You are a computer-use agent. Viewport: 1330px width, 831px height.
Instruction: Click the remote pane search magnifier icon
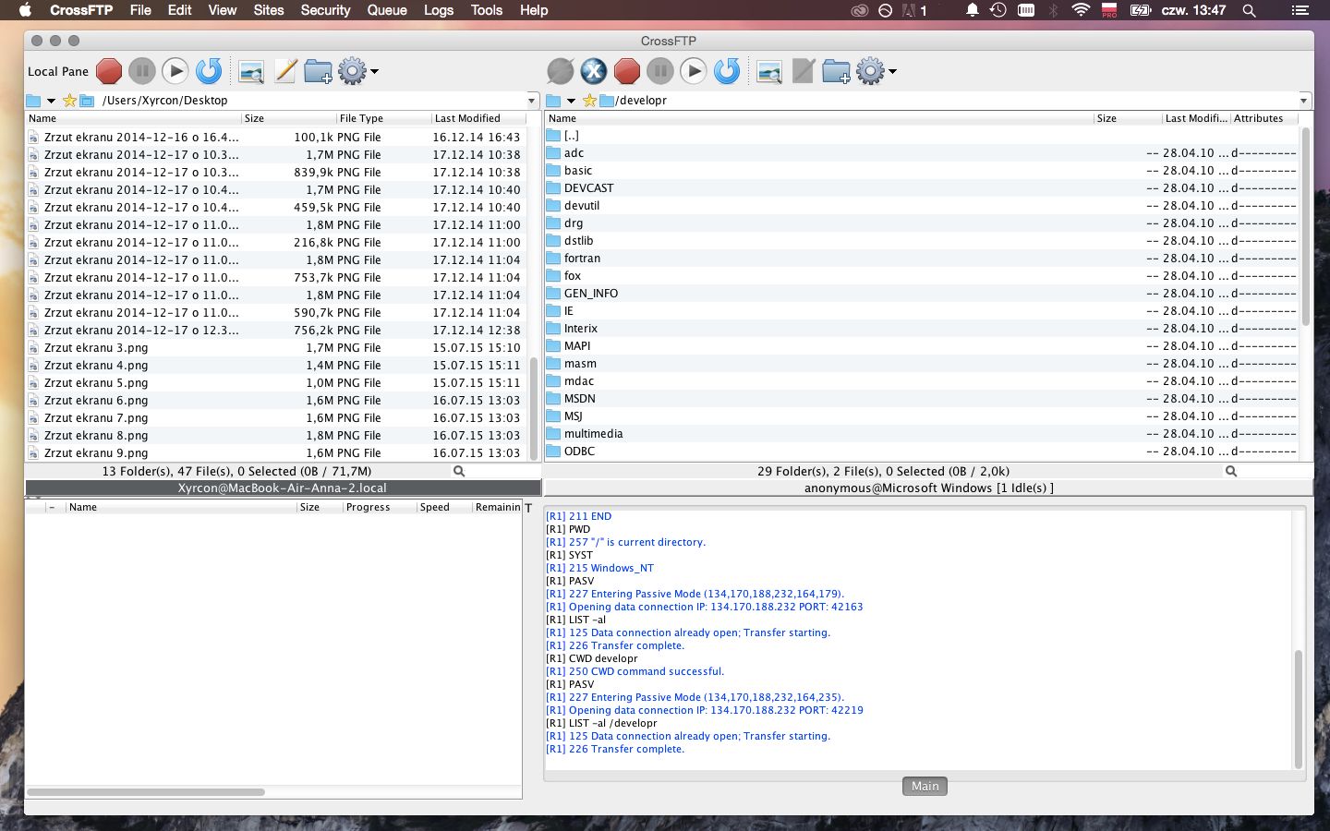tap(1231, 471)
